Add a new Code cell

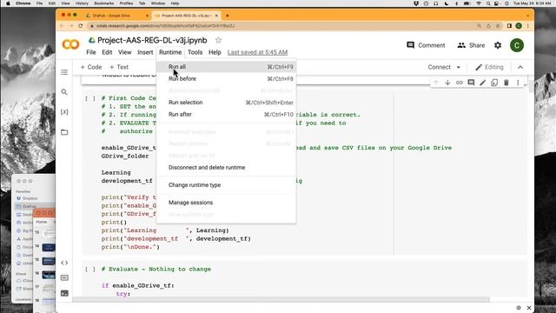point(91,67)
